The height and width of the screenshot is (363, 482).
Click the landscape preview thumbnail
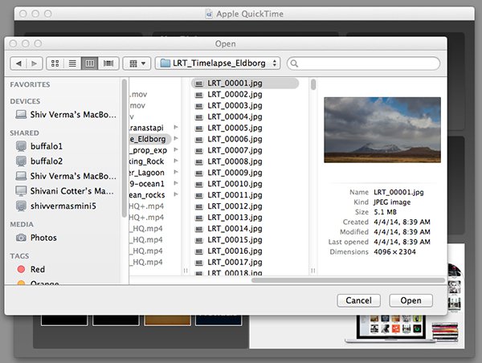click(x=382, y=130)
